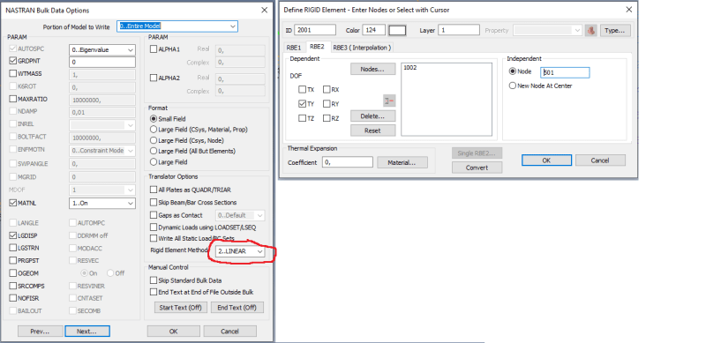
Task: Select the plain Large Field radio option
Action: (x=154, y=162)
